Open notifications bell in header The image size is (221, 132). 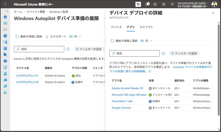[x=147, y=4]
